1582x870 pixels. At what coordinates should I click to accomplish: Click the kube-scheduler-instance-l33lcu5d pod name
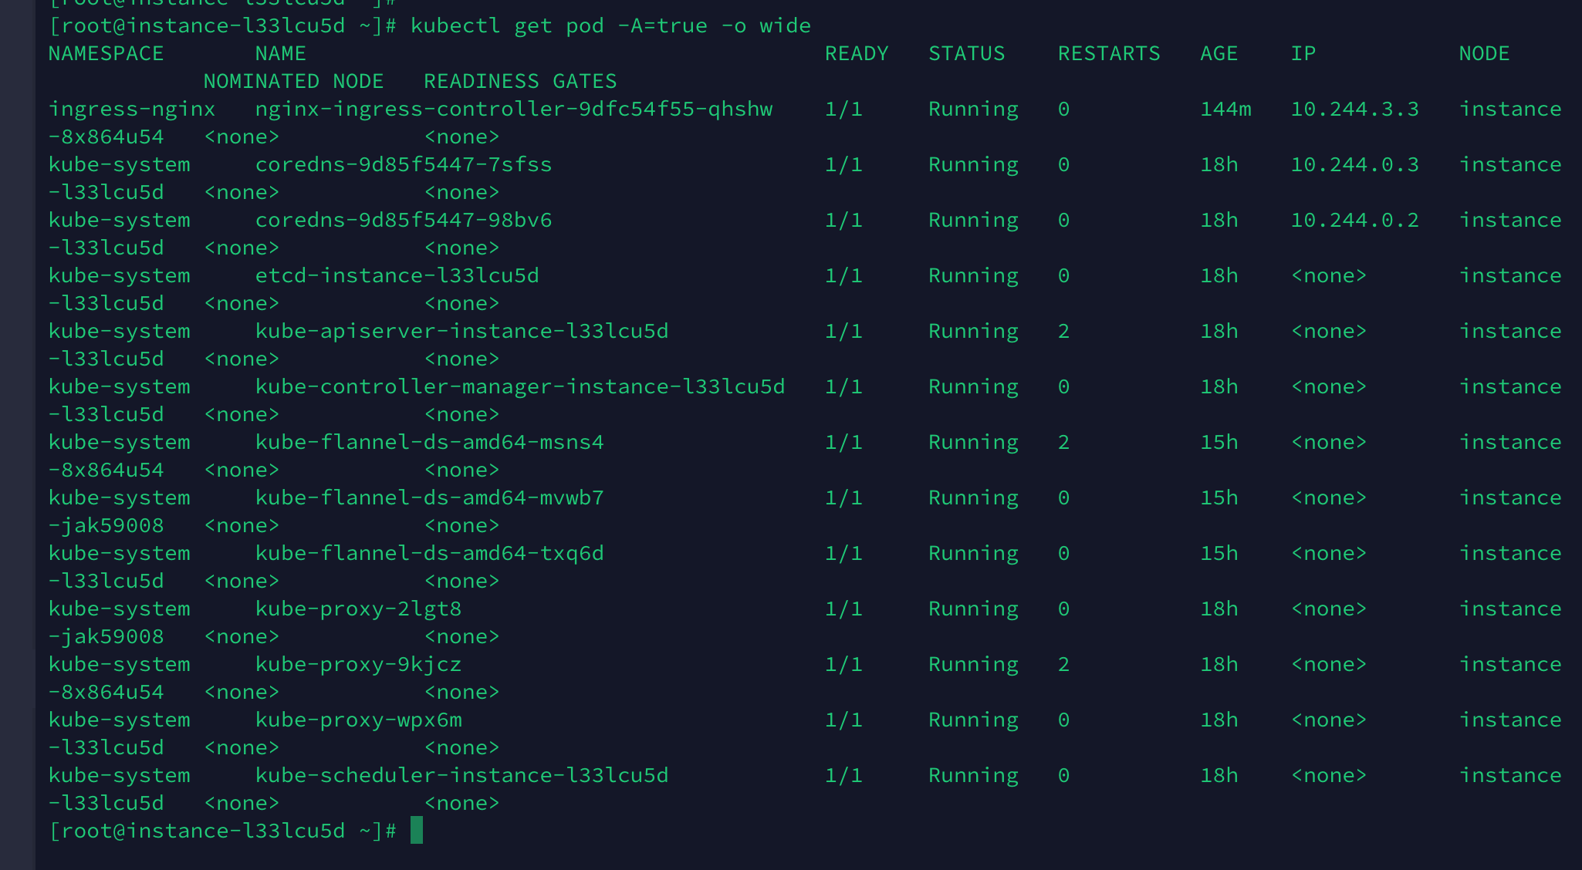pyautogui.click(x=461, y=775)
